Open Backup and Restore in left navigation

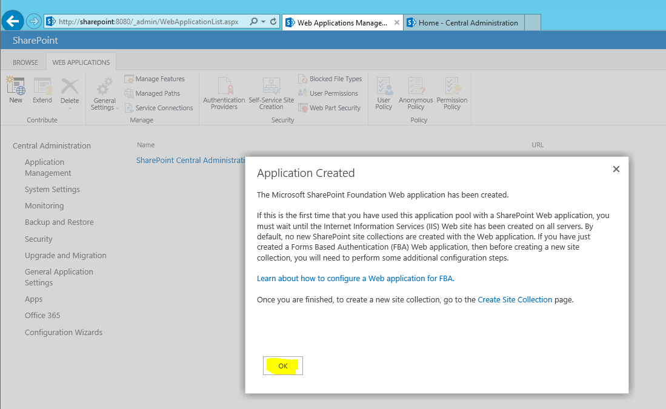coord(59,222)
